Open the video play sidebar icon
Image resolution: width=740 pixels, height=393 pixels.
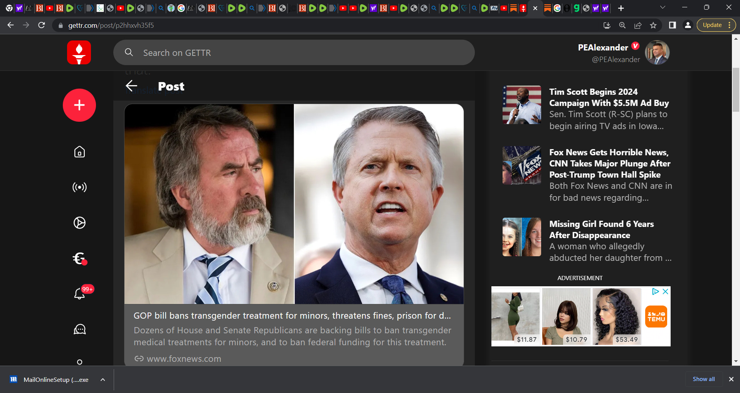click(x=79, y=223)
